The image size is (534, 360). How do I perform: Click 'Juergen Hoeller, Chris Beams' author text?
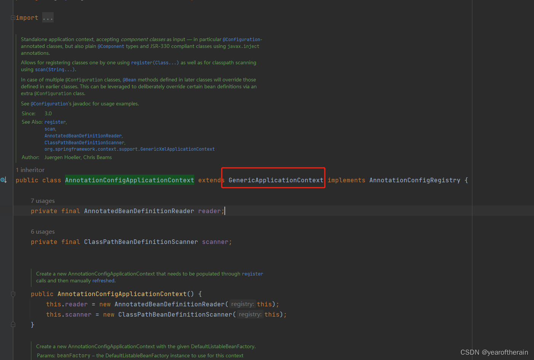click(78, 158)
